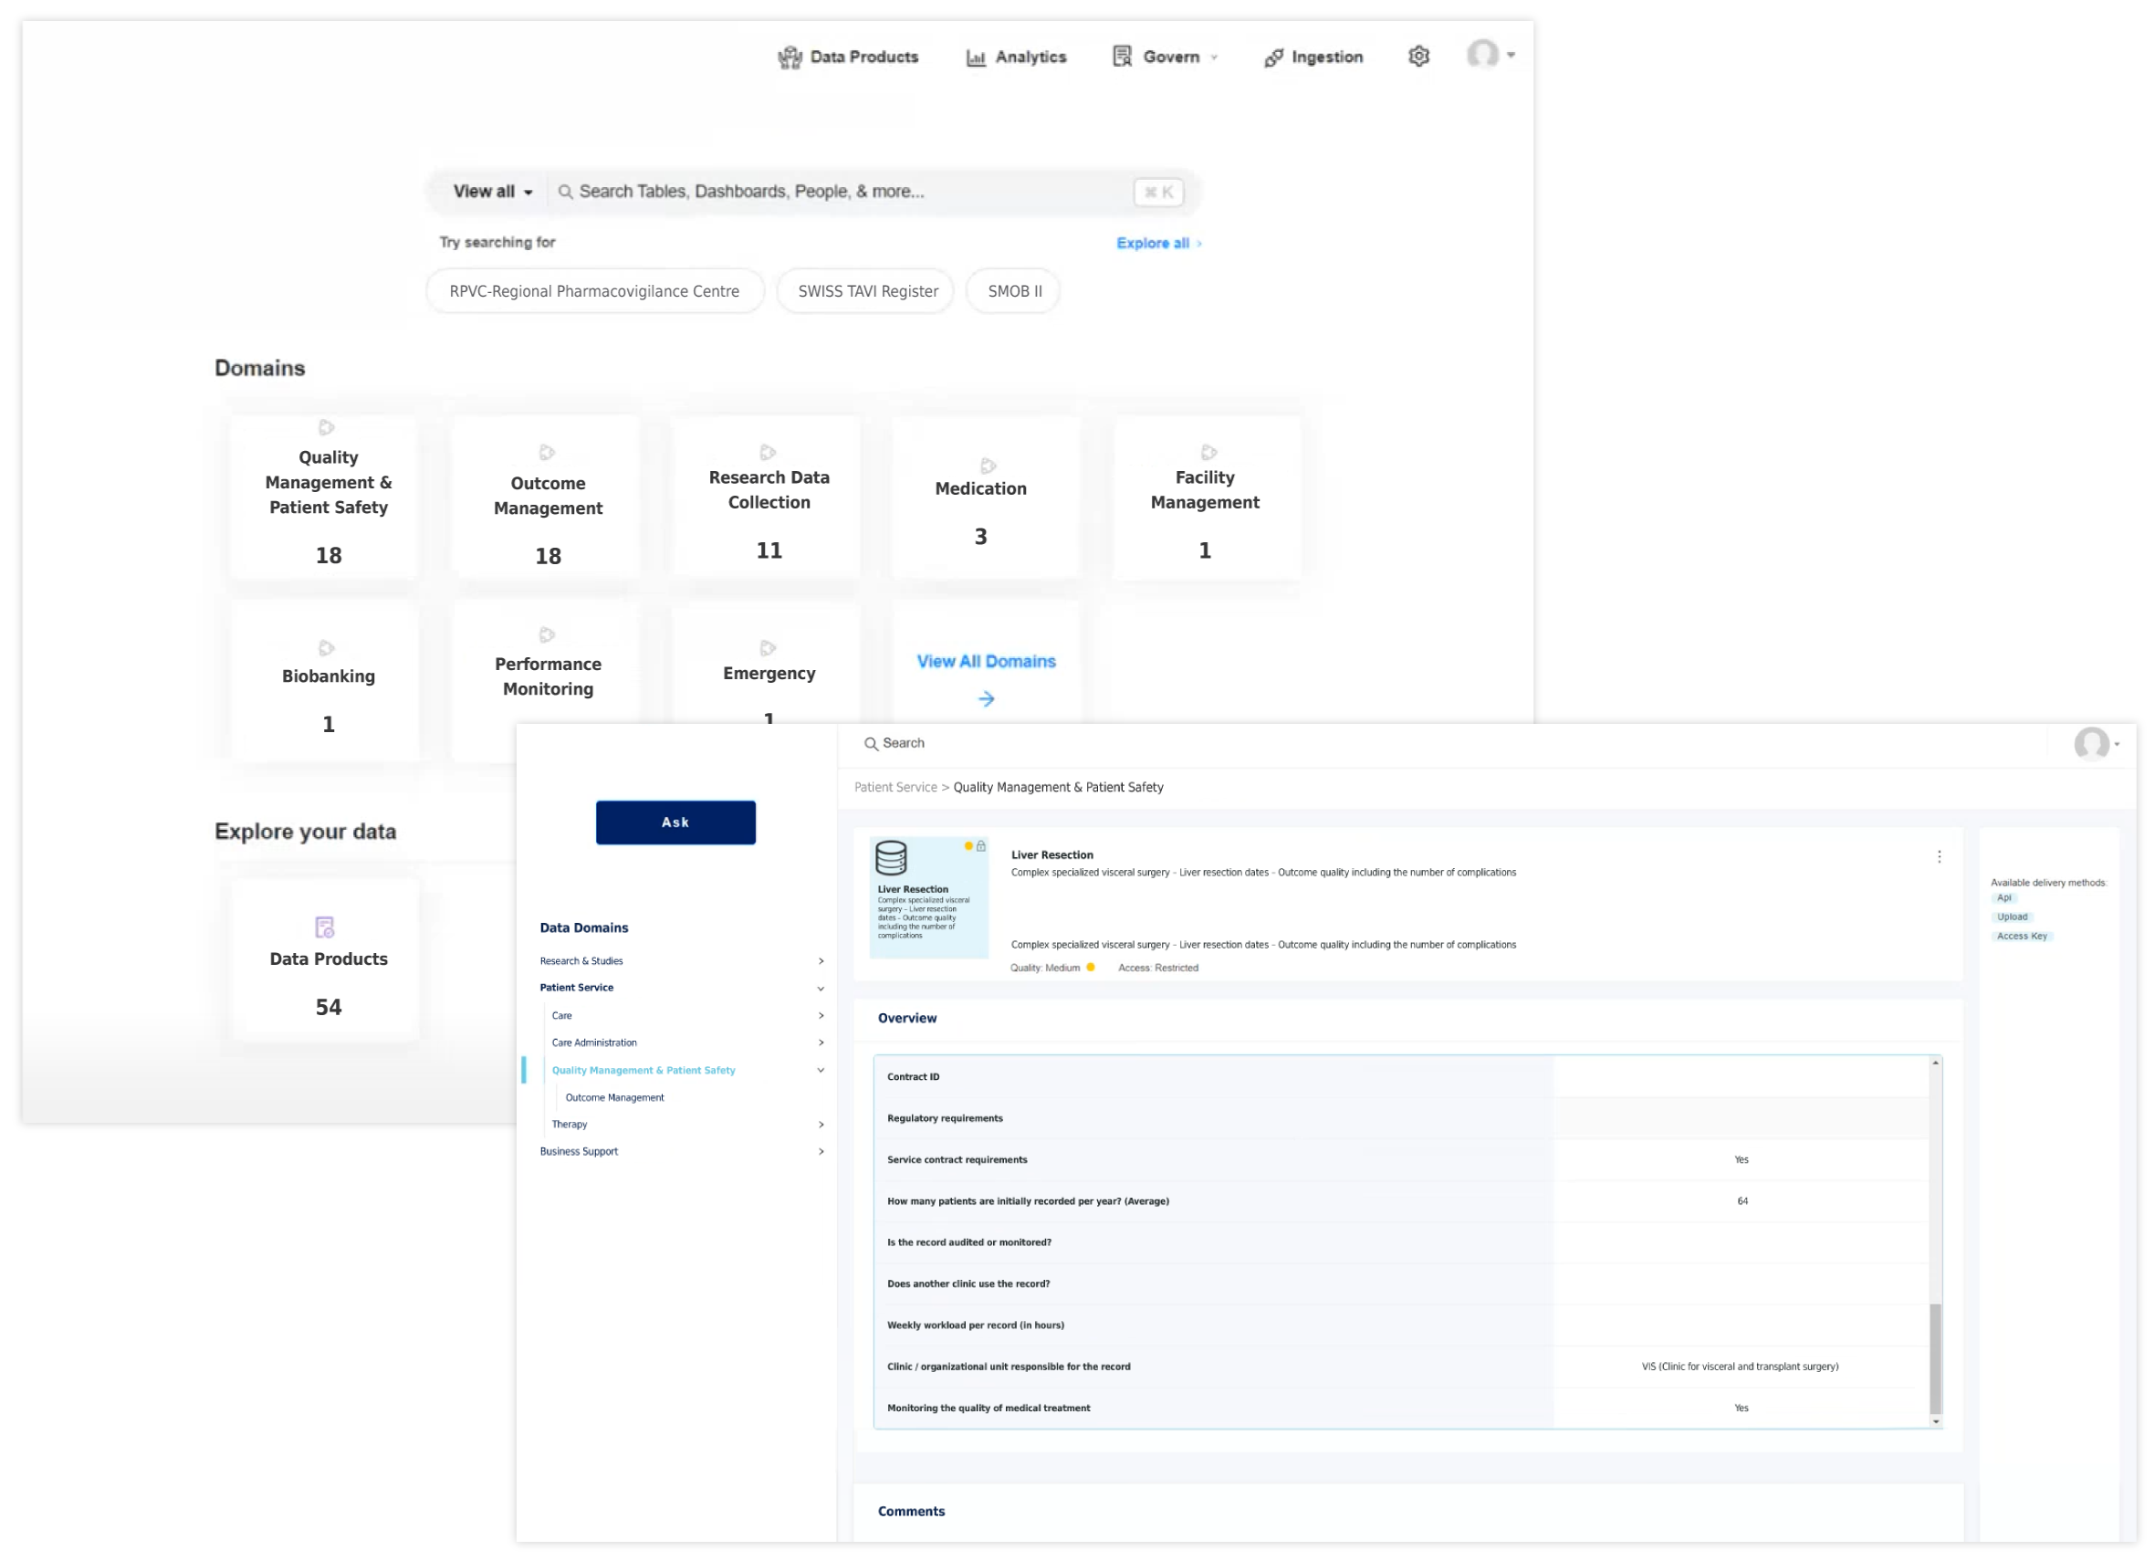The height and width of the screenshot is (1561, 2155).
Task: Expand the Research & Studies tree item
Action: pos(821,961)
